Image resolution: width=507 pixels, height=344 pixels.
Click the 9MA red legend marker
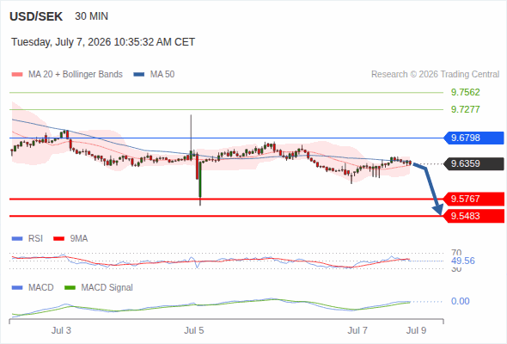pos(58,239)
